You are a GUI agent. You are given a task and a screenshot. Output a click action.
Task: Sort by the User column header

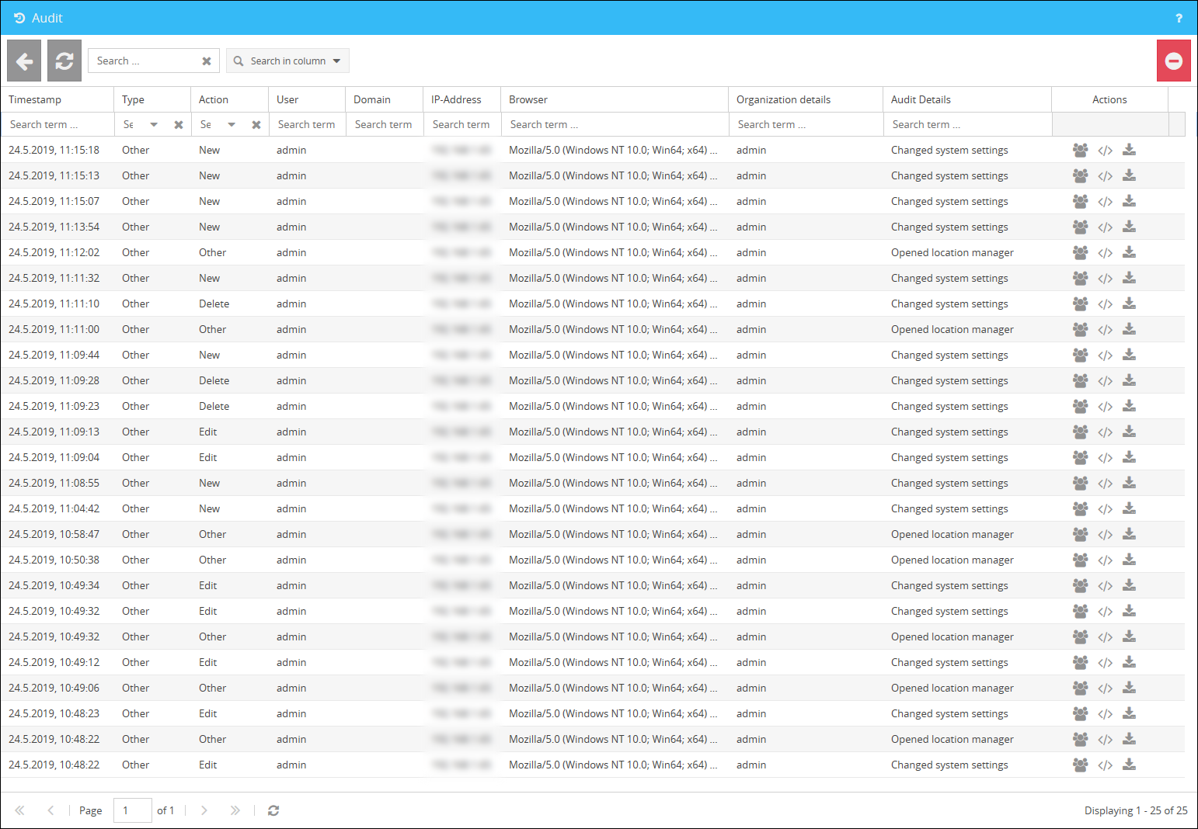[307, 99]
